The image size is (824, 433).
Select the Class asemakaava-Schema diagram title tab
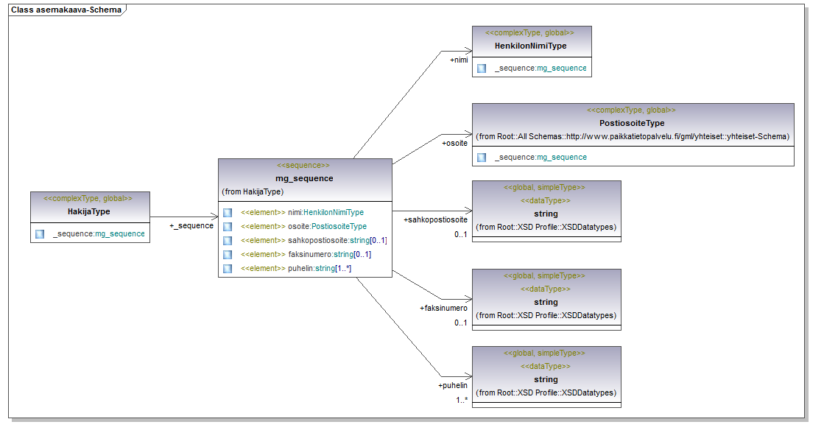click(66, 10)
